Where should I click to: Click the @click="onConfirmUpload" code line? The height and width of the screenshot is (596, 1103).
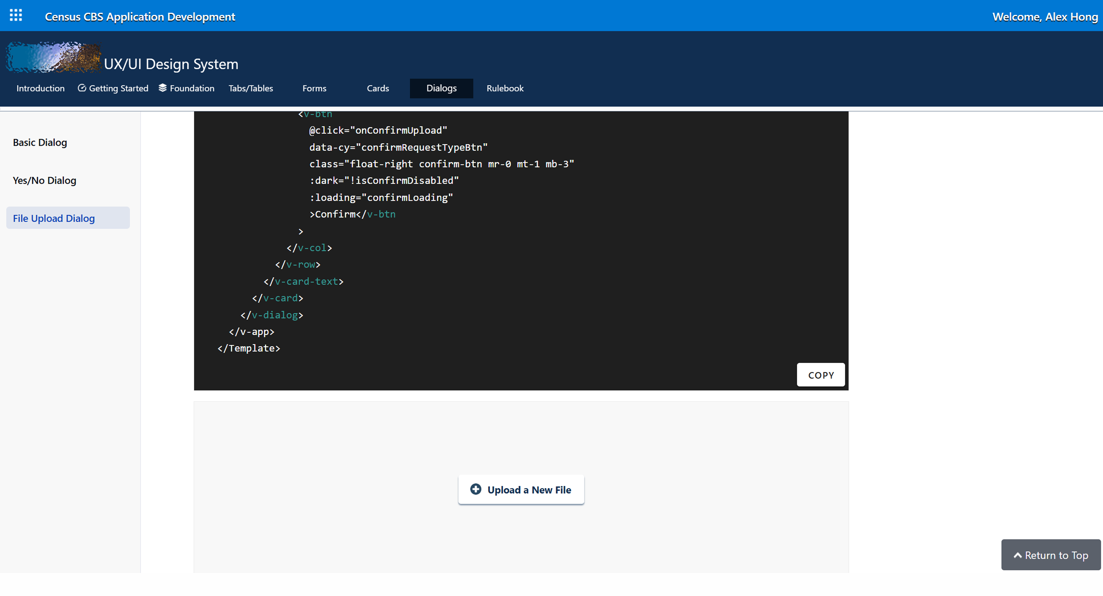coord(378,130)
